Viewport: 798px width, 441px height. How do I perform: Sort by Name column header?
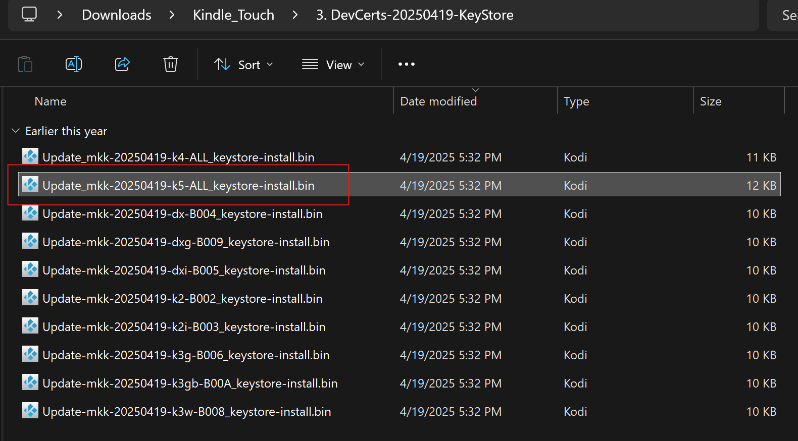point(51,101)
